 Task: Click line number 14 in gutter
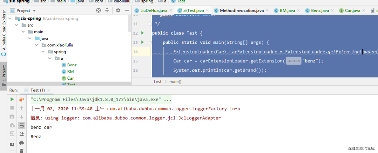tap(135, 52)
